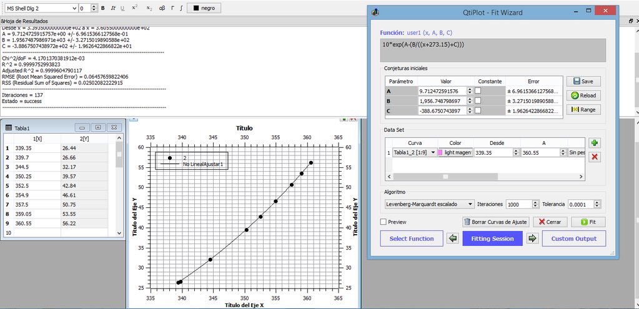
Task: Make parameter C constant
Action: [478, 110]
